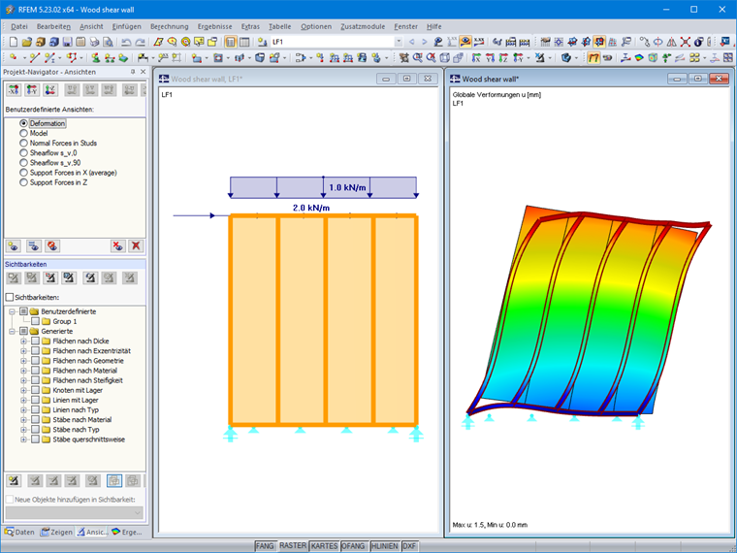Save the model with the floppy disk icon

pos(67,42)
